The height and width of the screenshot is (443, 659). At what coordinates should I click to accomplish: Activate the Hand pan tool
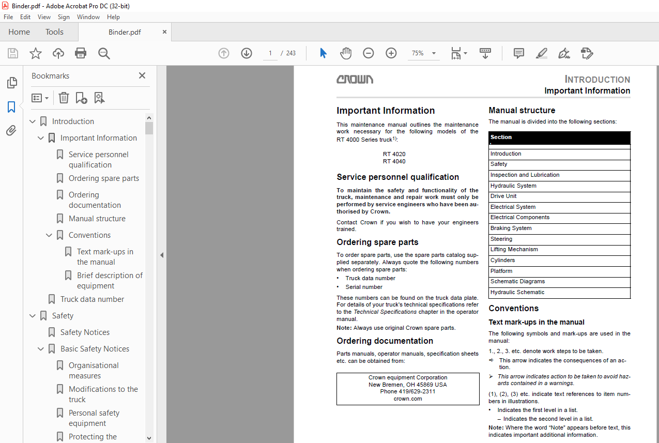(346, 53)
